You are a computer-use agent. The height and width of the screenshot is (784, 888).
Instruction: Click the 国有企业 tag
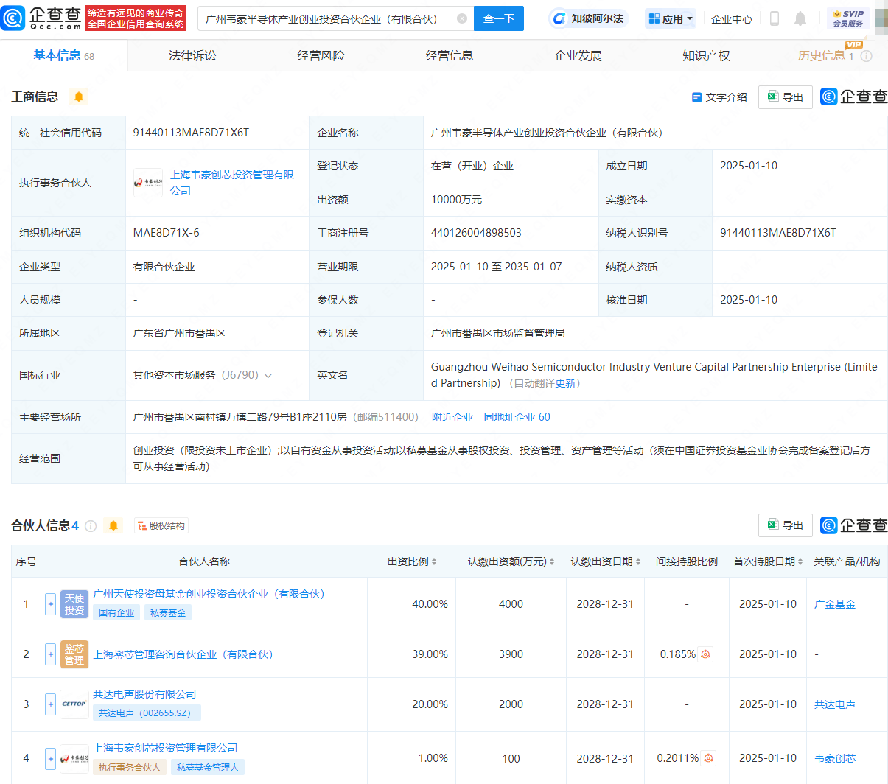pyautogui.click(x=116, y=612)
